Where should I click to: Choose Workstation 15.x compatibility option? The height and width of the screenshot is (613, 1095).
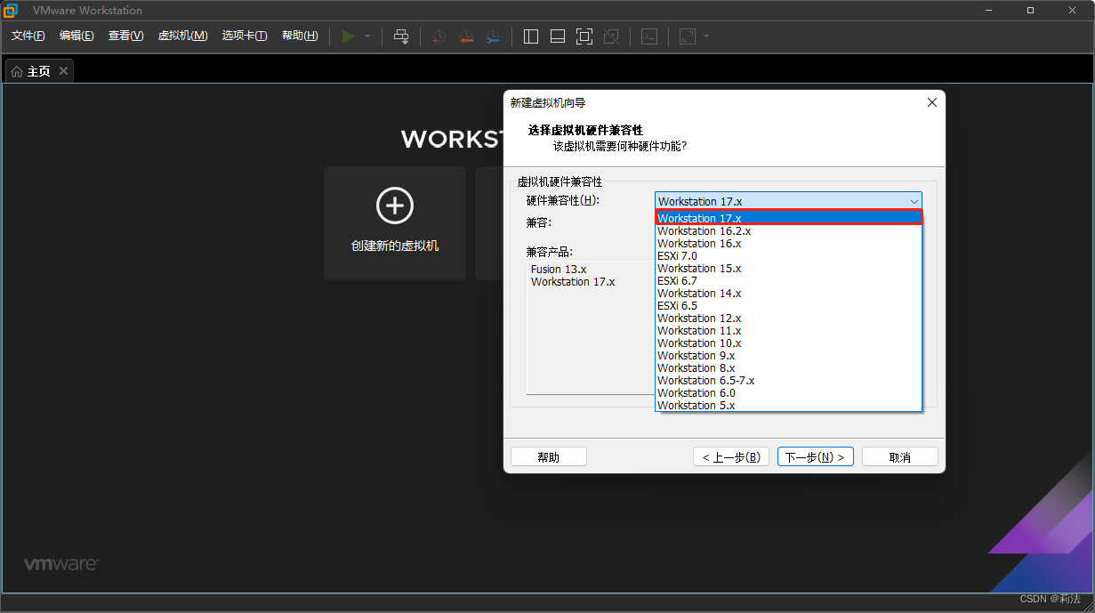[x=788, y=268]
